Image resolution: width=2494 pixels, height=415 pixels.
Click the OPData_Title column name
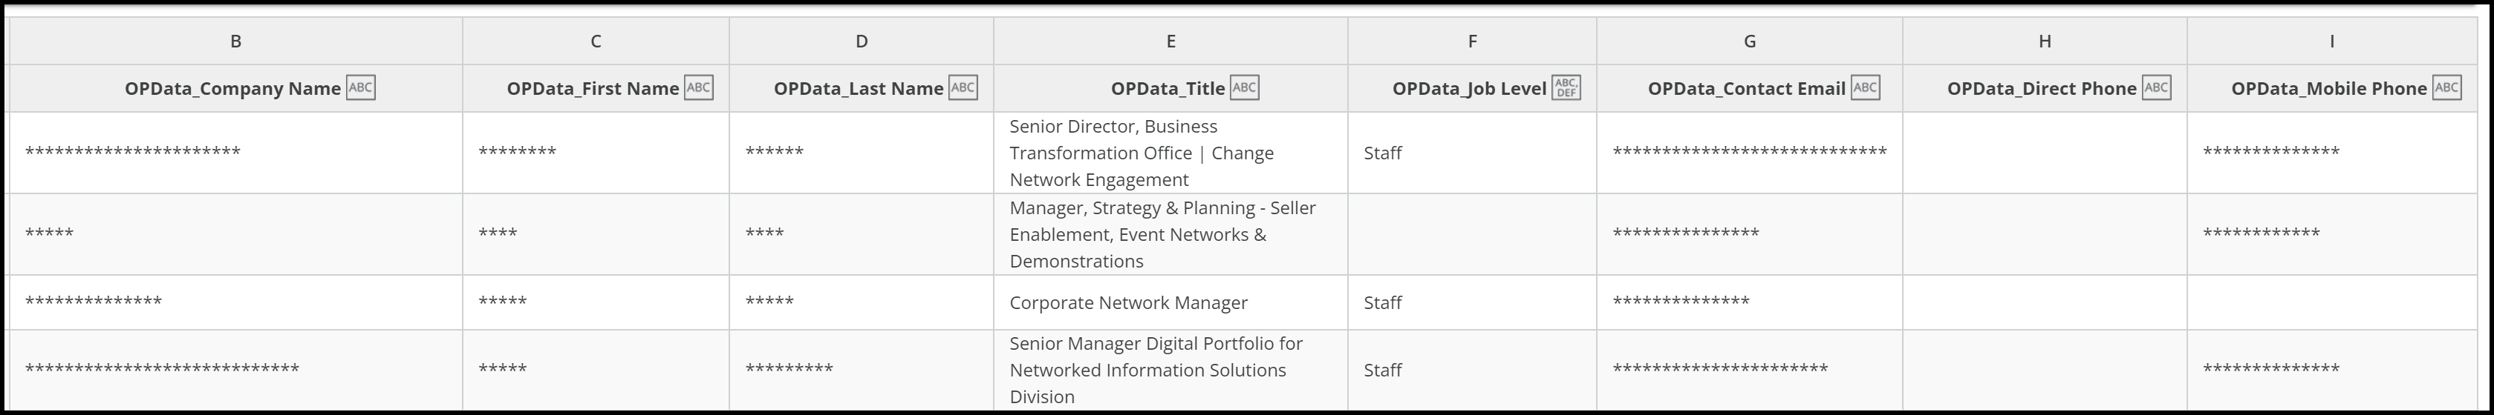(x=1168, y=89)
